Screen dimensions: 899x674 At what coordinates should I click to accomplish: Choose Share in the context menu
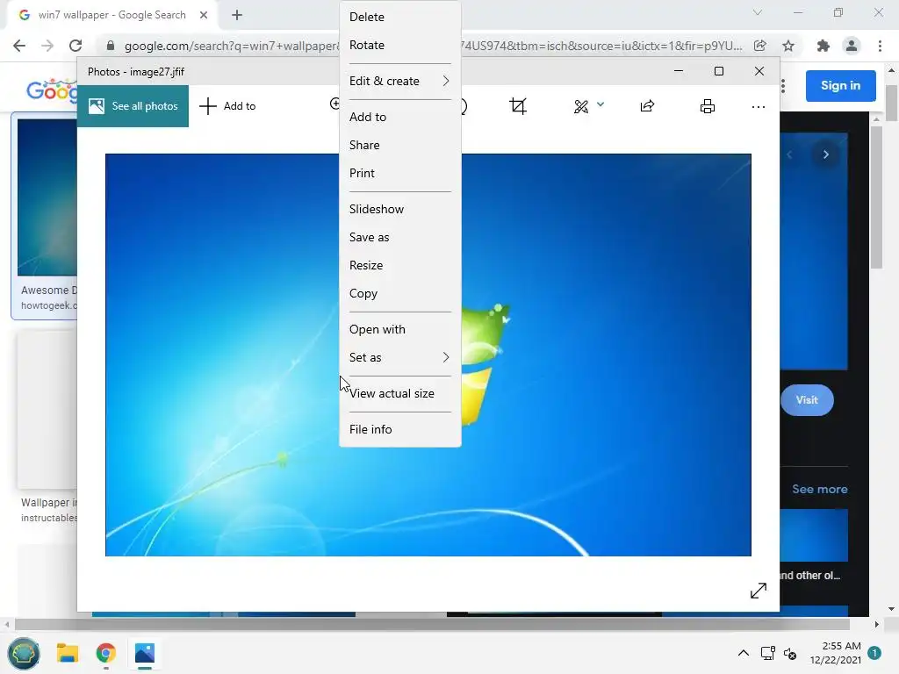(x=400, y=145)
